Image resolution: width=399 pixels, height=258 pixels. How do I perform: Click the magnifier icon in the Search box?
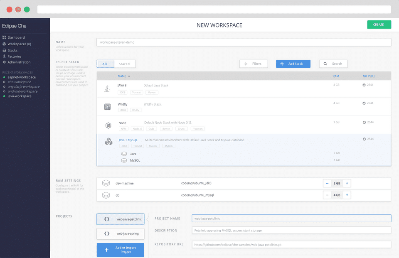(325, 64)
